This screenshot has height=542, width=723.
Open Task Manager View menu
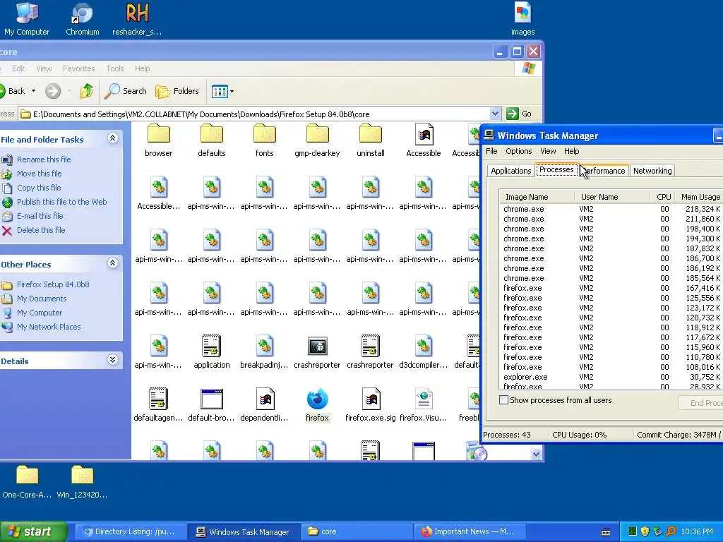click(x=548, y=151)
